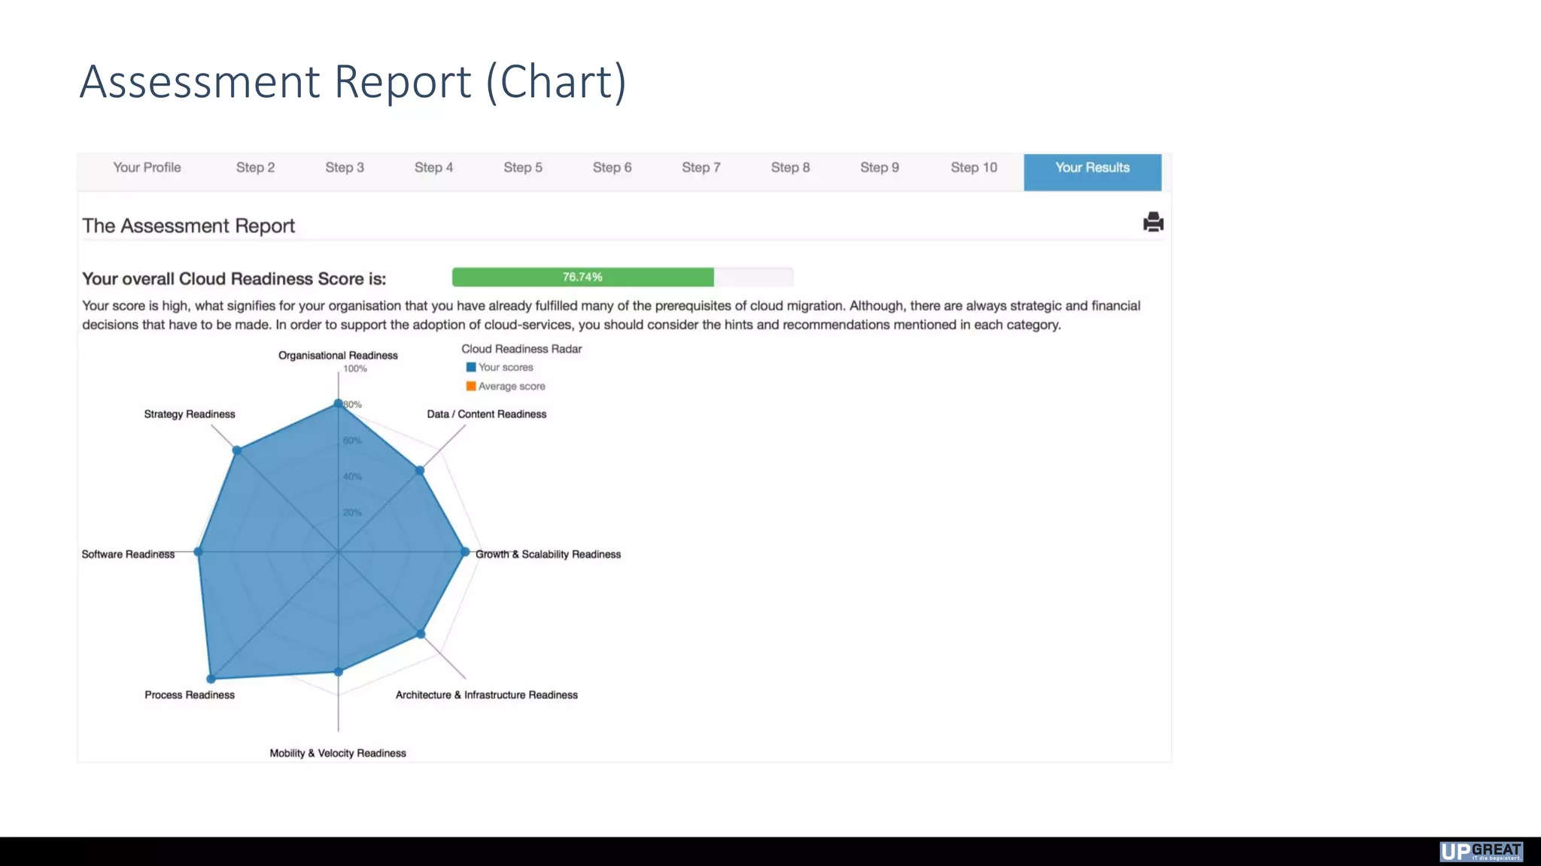Click the Mobility & Velocity data point

(338, 672)
